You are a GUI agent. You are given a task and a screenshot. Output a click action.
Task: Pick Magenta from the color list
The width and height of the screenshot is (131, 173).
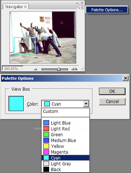(x=65, y=152)
